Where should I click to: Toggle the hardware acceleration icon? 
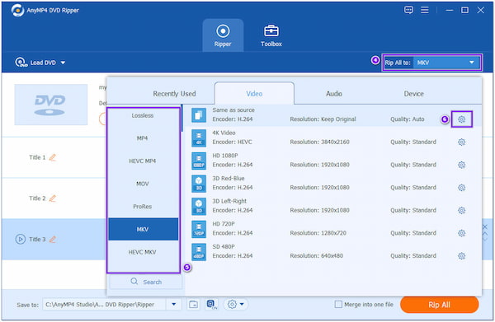click(x=211, y=305)
